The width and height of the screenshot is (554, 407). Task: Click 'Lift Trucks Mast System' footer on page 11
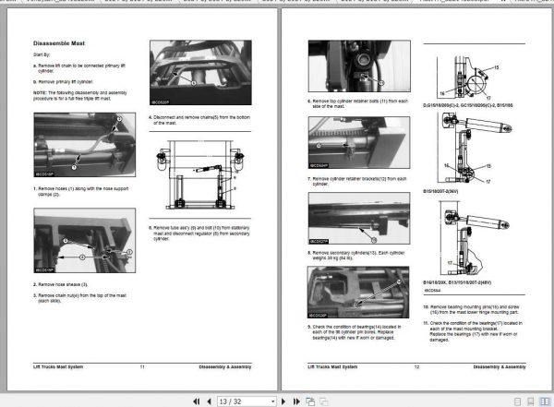[x=58, y=366]
